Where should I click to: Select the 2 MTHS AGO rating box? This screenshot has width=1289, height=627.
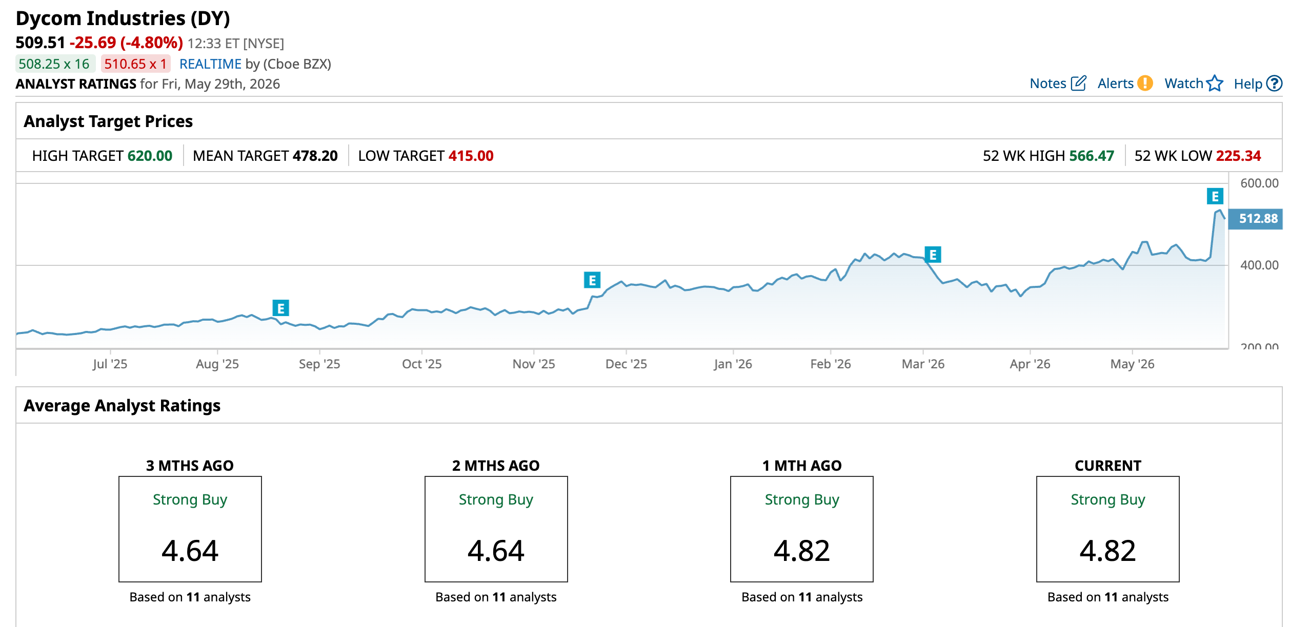coord(496,529)
